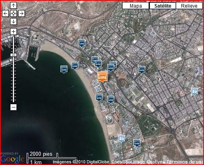
Task: Open the hotel marker east near the park
Action: tap(142, 70)
